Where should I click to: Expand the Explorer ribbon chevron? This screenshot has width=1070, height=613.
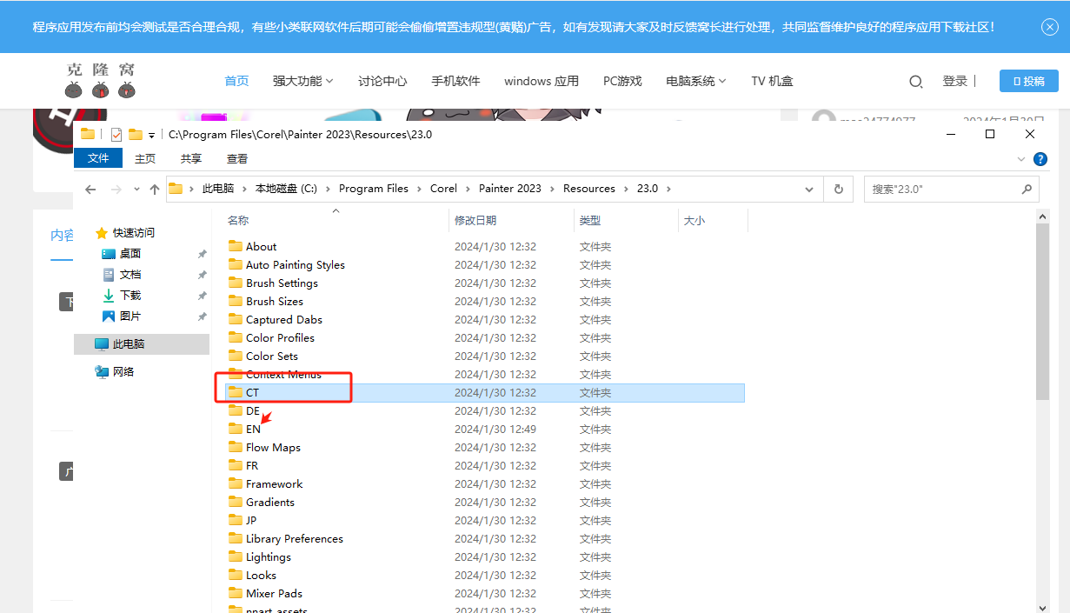tap(1021, 159)
